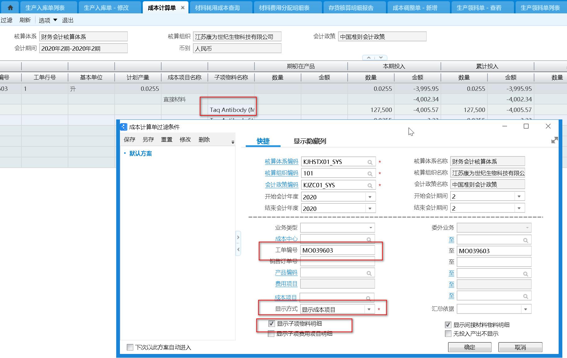Expand scheme side panel arrow
Viewport: 567px width, 358px height.
(x=238, y=237)
